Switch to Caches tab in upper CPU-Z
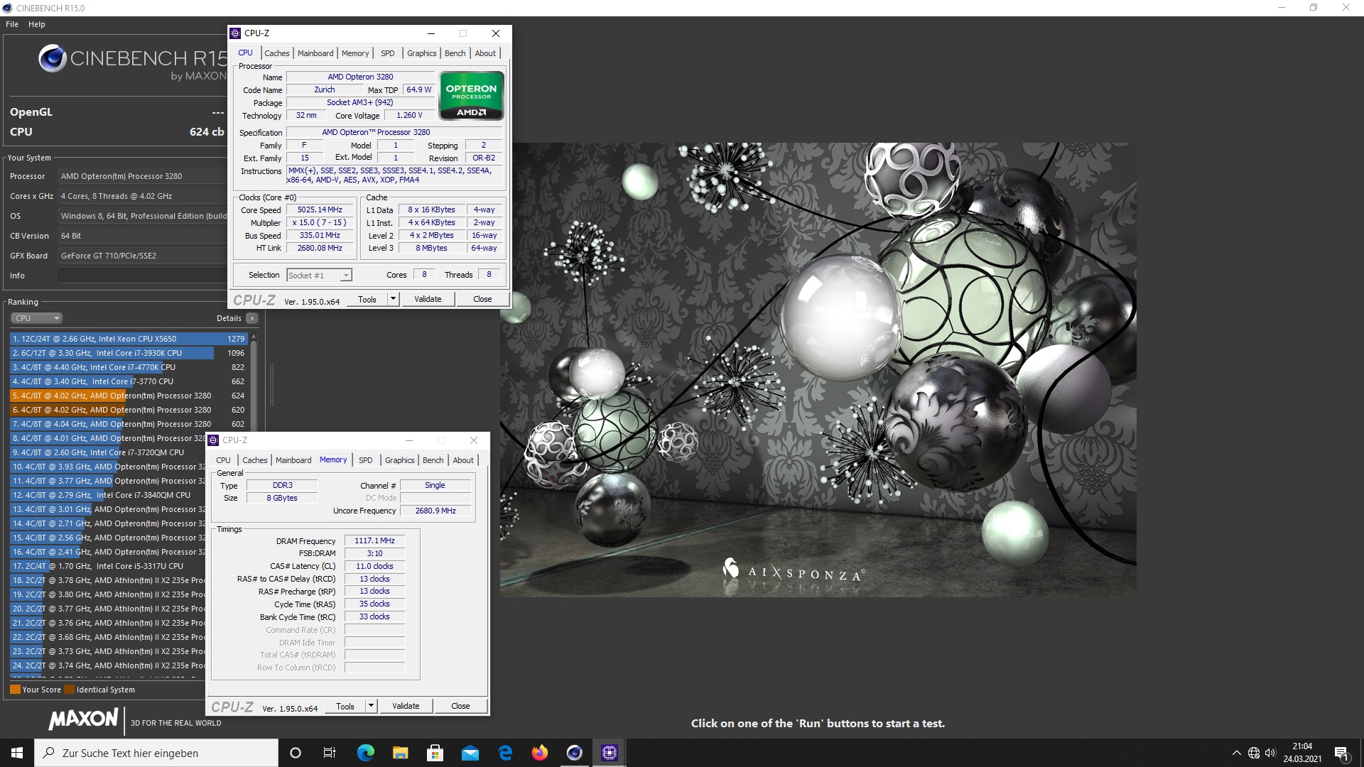This screenshot has width=1364, height=767. pos(276,53)
